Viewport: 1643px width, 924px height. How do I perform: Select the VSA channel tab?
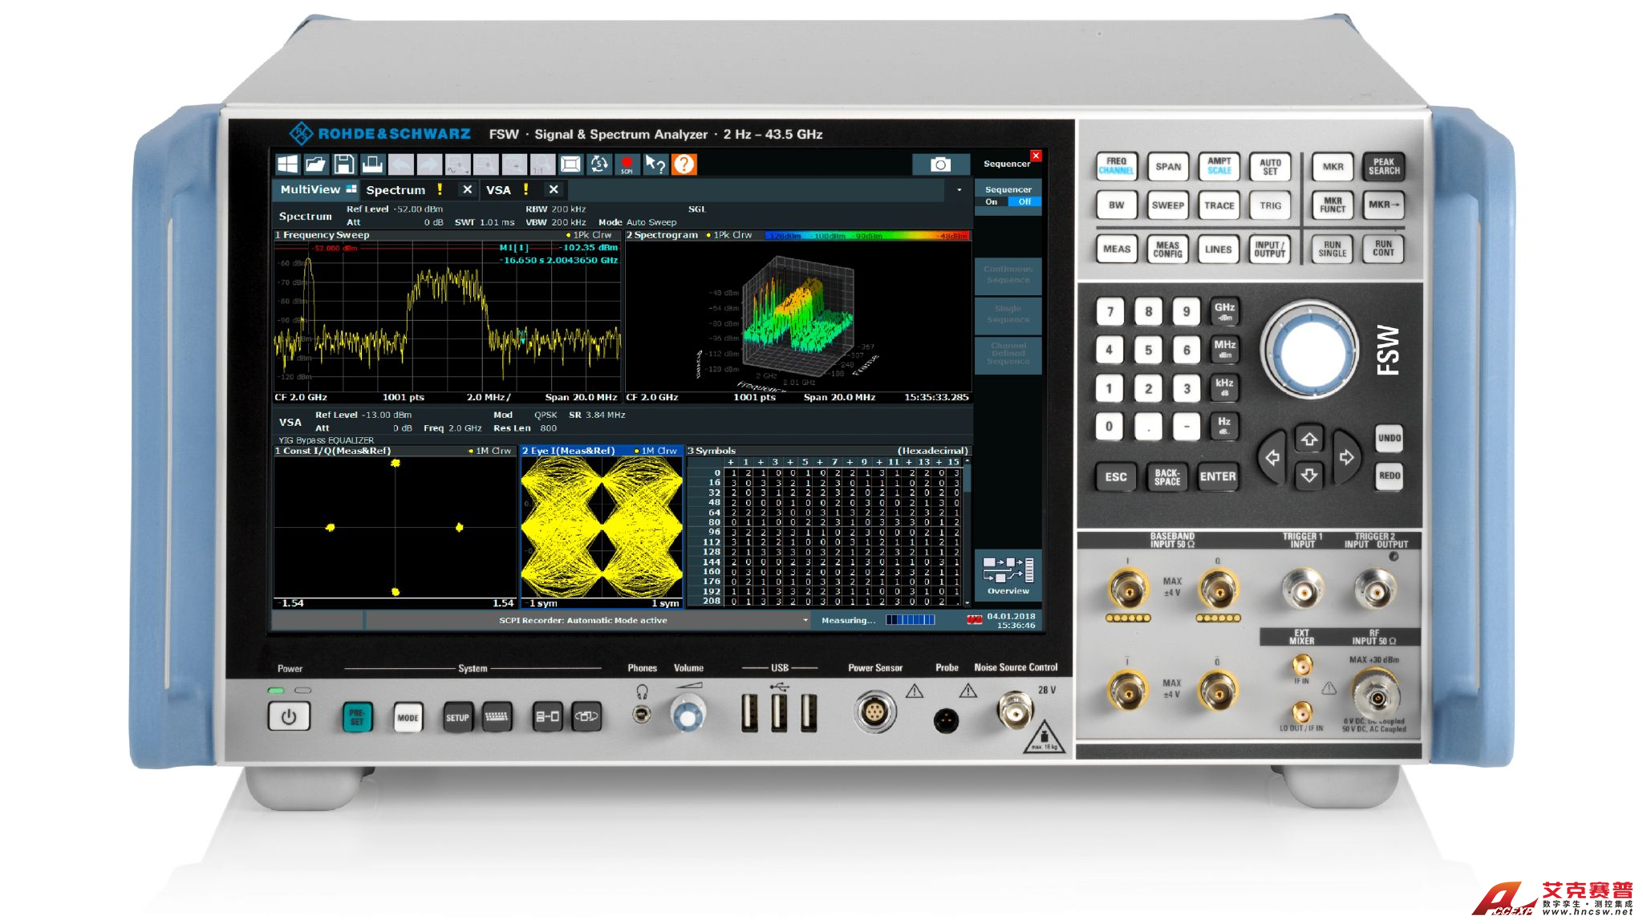(x=498, y=190)
